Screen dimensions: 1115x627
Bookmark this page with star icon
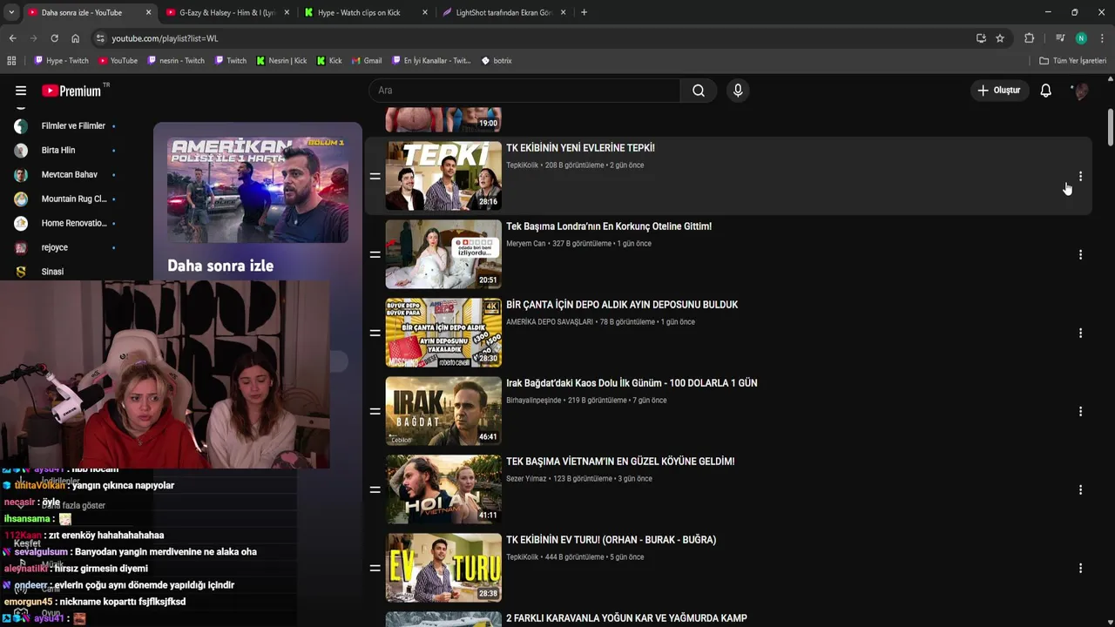click(x=1000, y=38)
